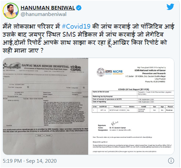Click the blue verified badge
The height and width of the screenshot is (168, 181).
(79, 8)
